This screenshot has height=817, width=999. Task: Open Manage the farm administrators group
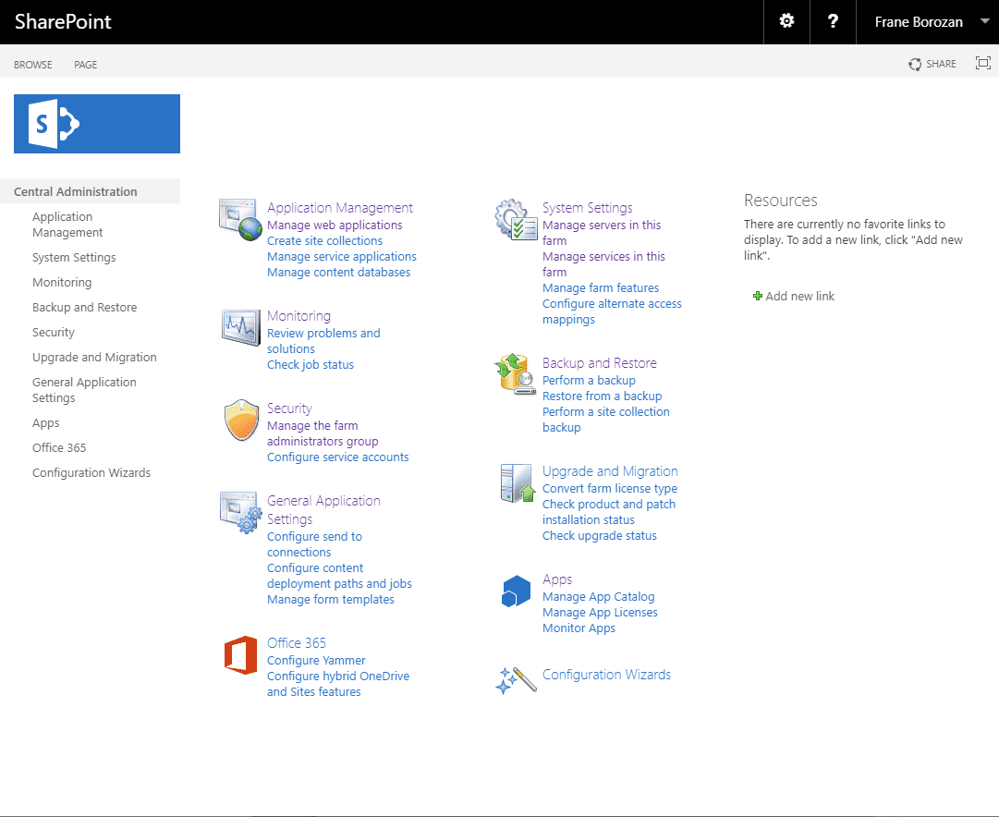click(x=323, y=433)
